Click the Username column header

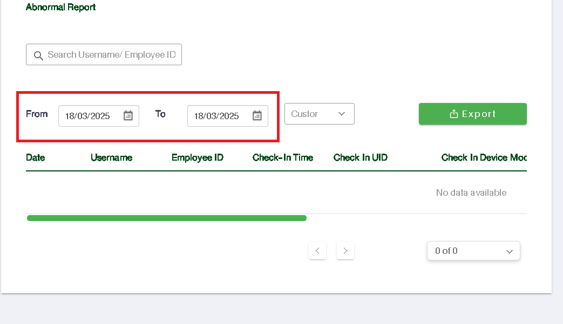tap(111, 157)
